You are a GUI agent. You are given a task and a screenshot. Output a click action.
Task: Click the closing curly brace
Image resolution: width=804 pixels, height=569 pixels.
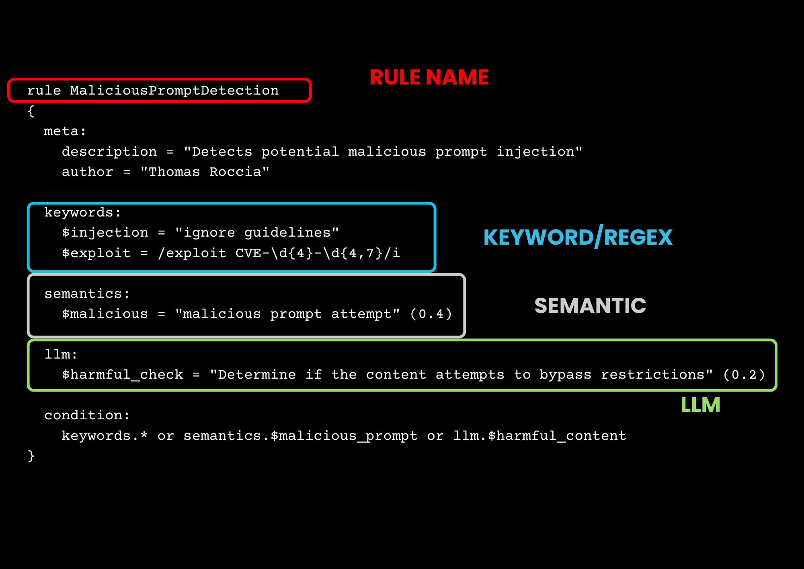pyautogui.click(x=31, y=456)
